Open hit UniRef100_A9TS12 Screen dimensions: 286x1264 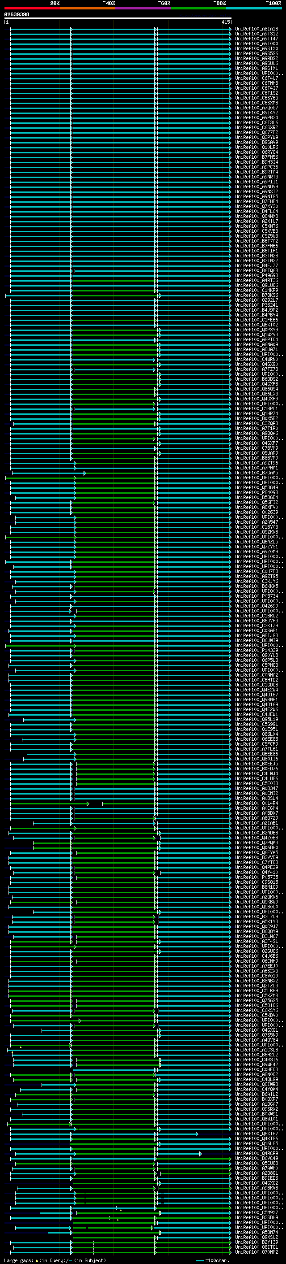(x=257, y=34)
